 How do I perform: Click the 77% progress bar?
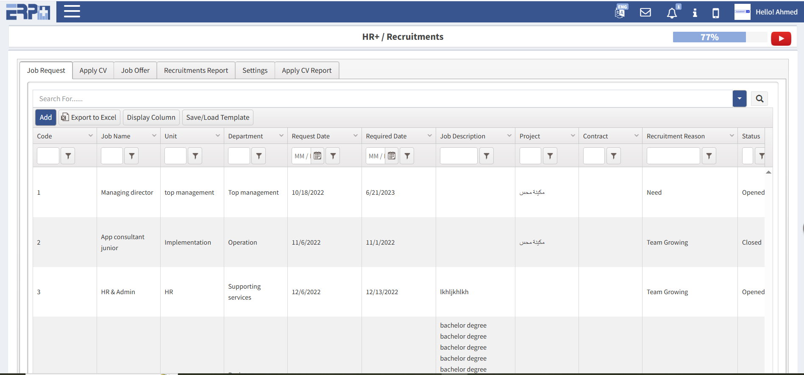coord(709,37)
